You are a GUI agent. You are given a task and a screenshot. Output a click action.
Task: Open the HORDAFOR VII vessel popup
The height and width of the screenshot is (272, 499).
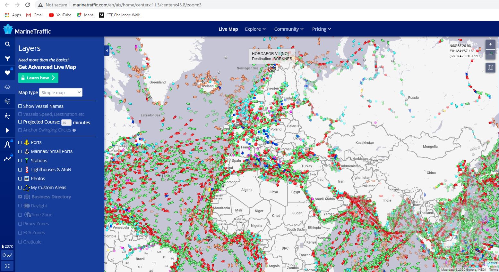click(272, 56)
